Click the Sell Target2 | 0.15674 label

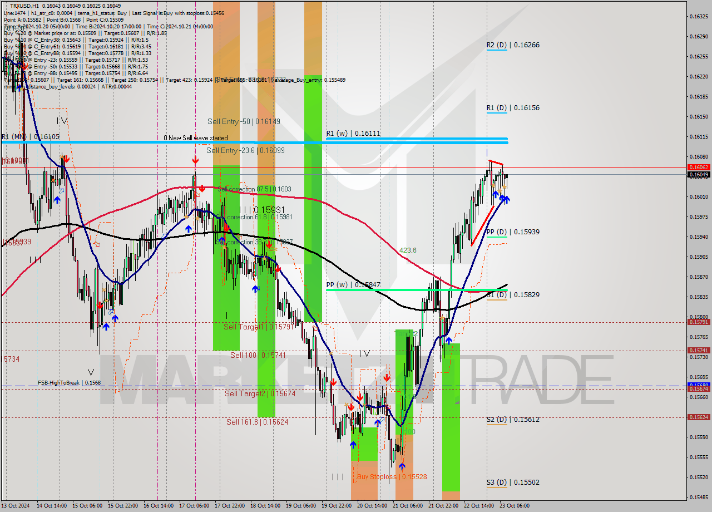coord(260,393)
